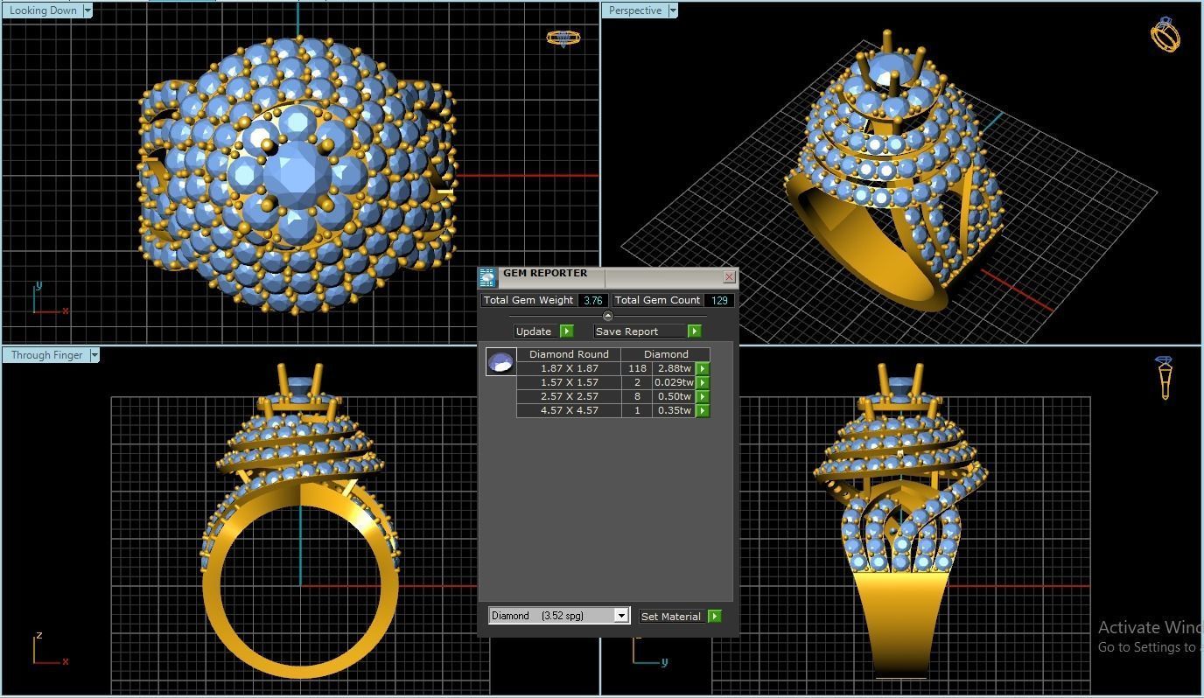Click the Total Gem Weight label
Viewport: 1204px width, 698px height.
(528, 300)
